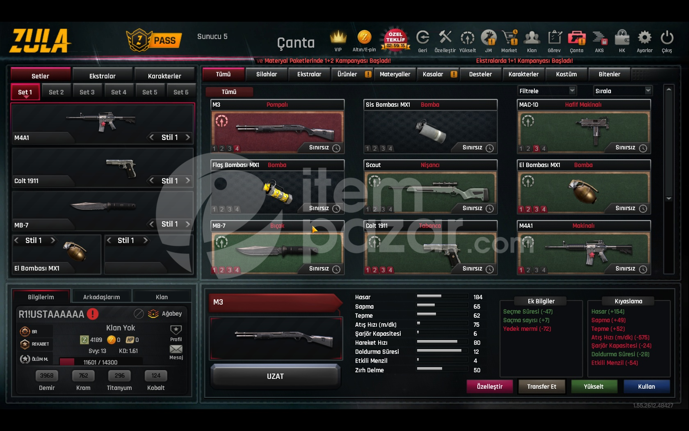Viewport: 689px width, 431px height.
Task: Switch to Set 6 loadout
Action: point(181,92)
